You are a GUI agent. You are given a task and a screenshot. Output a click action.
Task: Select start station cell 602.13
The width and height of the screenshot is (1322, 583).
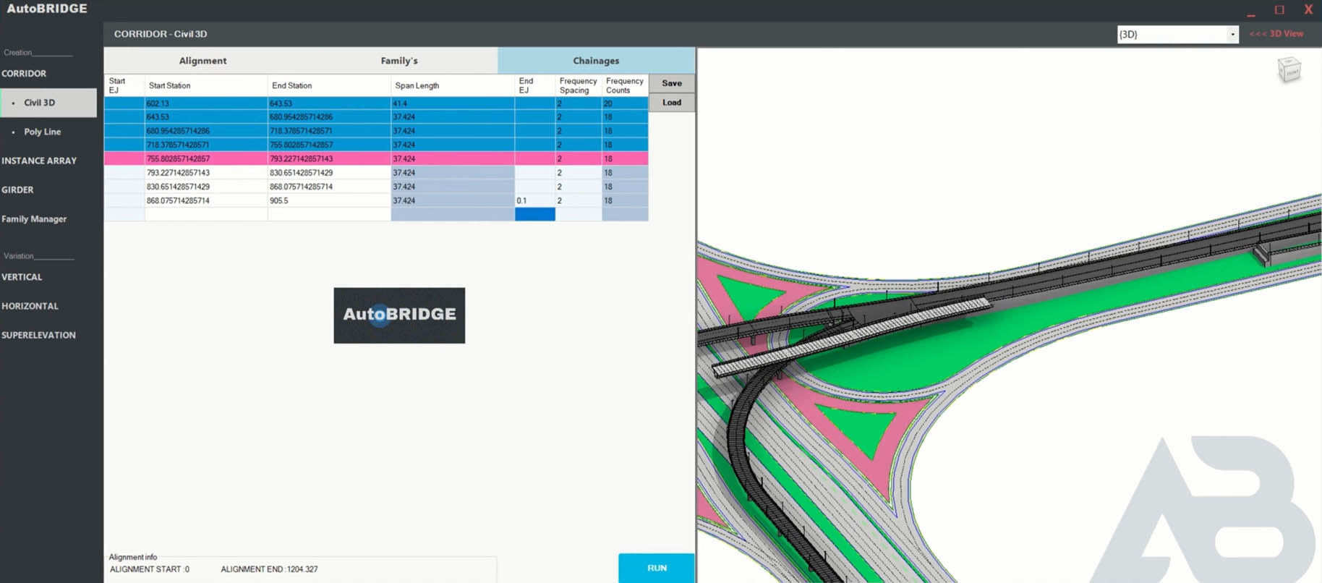point(206,103)
